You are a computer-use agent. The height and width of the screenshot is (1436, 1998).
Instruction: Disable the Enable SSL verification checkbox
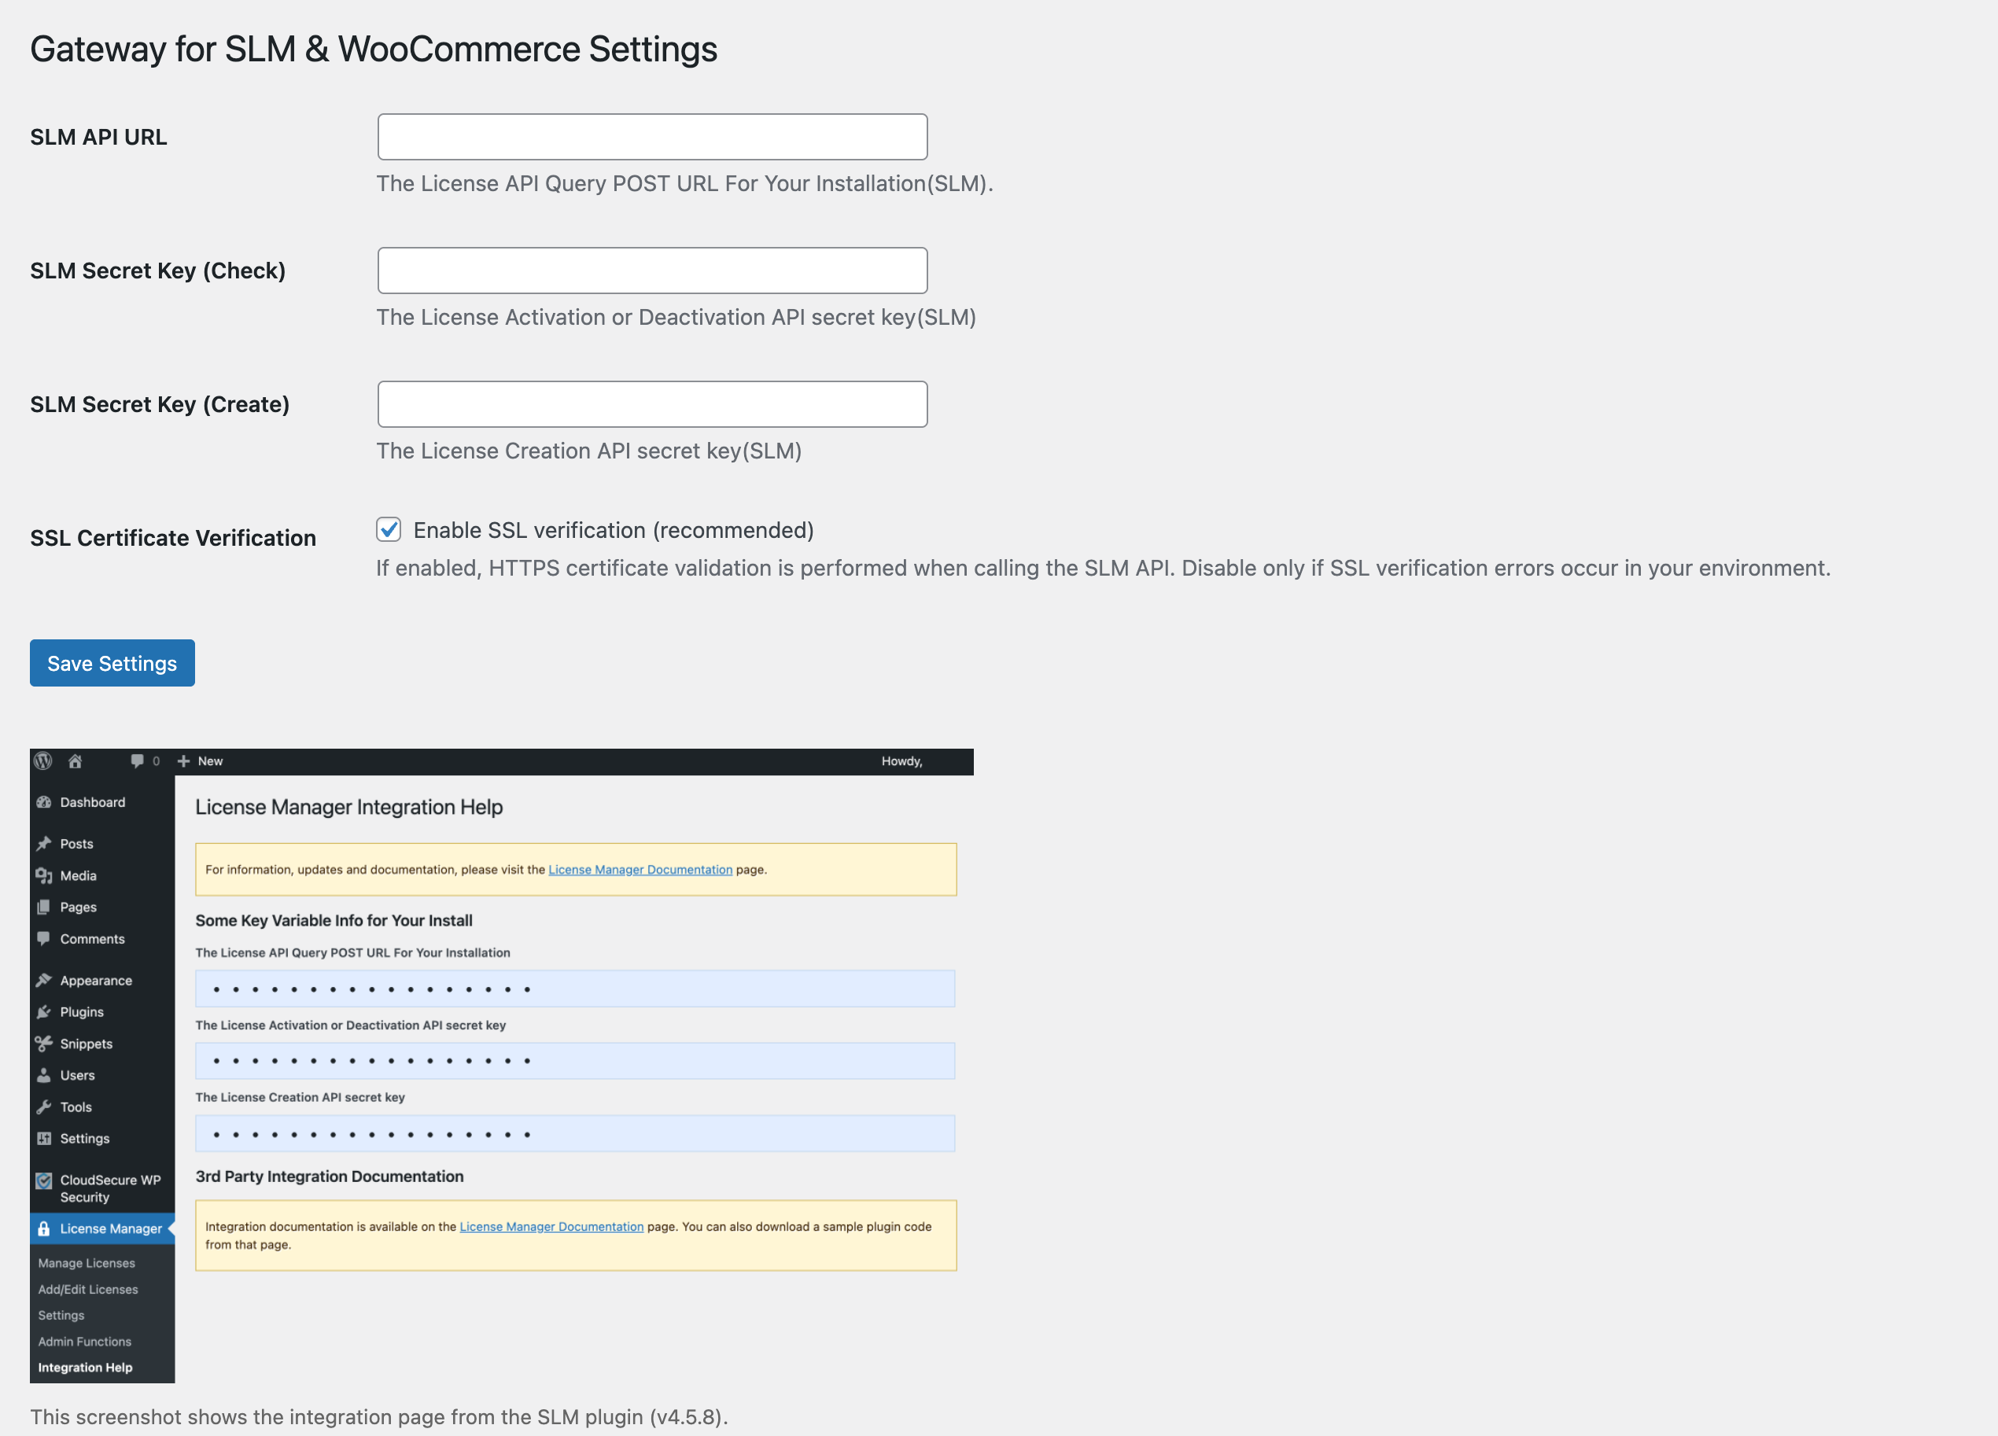pyautogui.click(x=389, y=529)
